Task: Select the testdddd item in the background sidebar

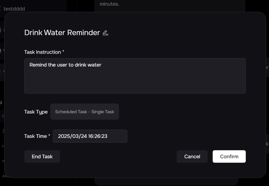Action: [x=14, y=9]
